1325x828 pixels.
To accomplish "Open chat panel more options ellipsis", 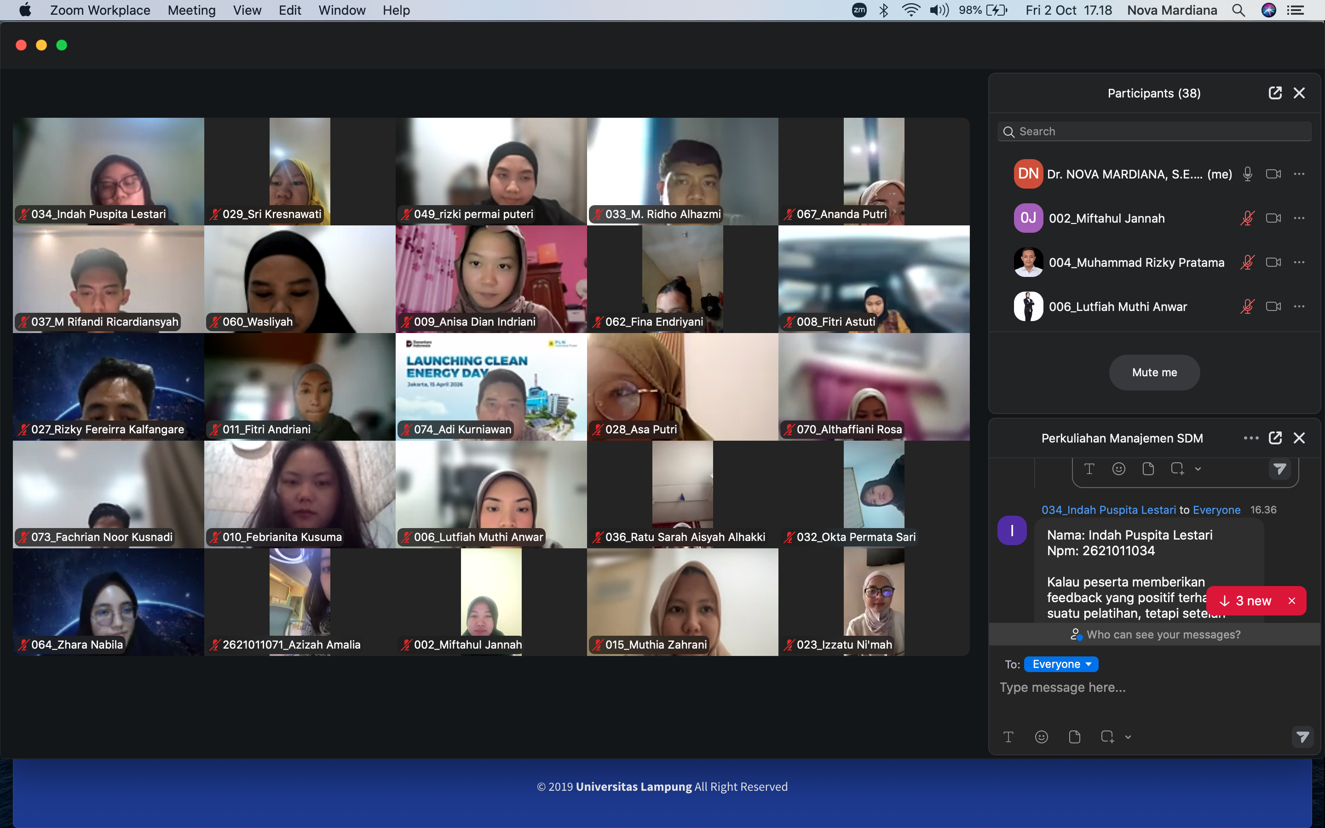I will coord(1250,438).
